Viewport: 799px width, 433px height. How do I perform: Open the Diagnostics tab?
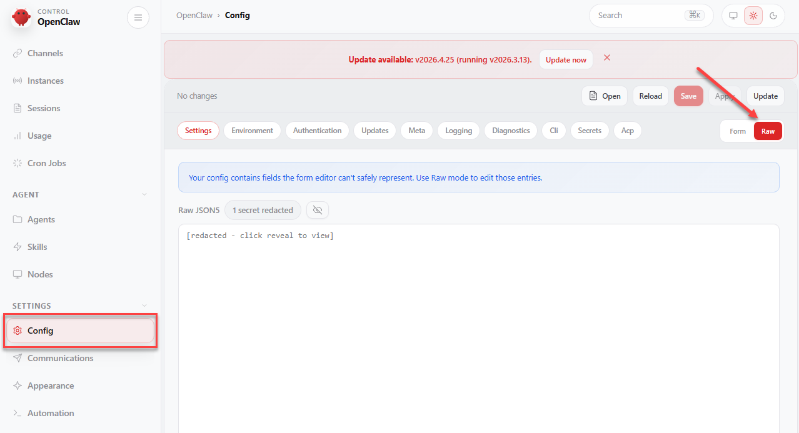pos(511,131)
